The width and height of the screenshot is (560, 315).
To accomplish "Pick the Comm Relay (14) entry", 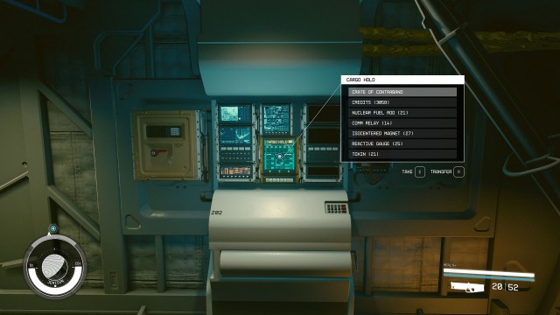I will pyautogui.click(x=402, y=122).
